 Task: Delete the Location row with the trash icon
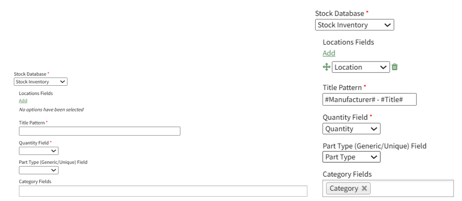pyautogui.click(x=395, y=67)
